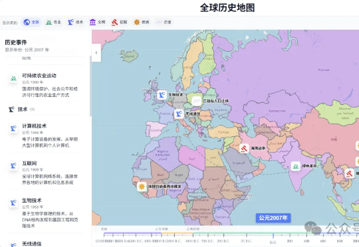
Task: Click the 公元2007年 year badge
Action: click(x=273, y=218)
